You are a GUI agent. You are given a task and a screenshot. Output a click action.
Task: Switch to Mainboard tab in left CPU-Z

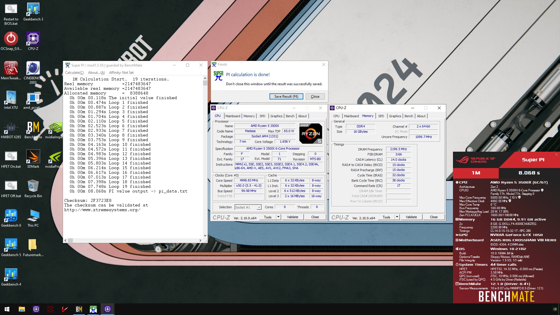pos(233,116)
